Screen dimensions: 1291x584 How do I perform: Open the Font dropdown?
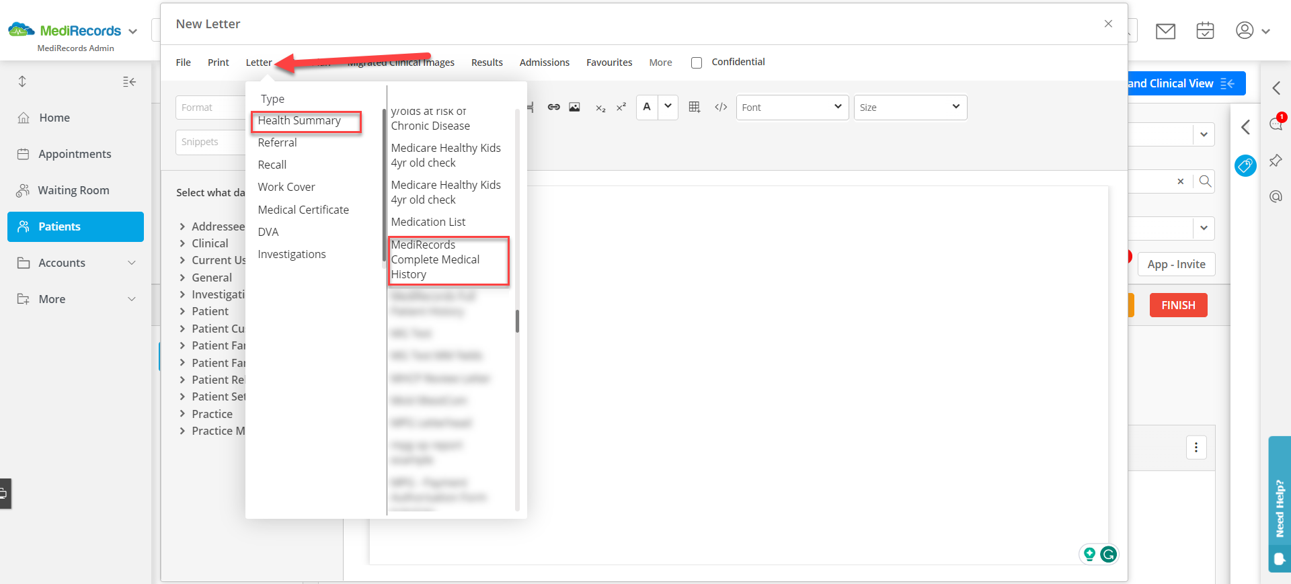tap(791, 108)
